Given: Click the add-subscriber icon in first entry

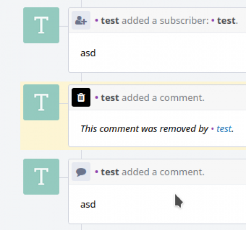Looking at the screenshot, I should pos(81,20).
